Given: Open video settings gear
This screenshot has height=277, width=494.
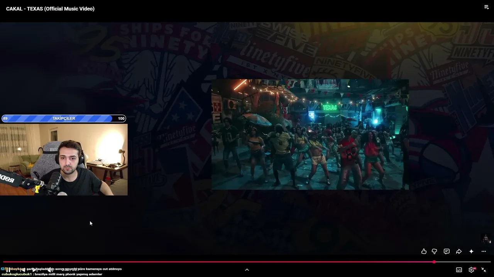Looking at the screenshot, I should pyautogui.click(x=471, y=270).
